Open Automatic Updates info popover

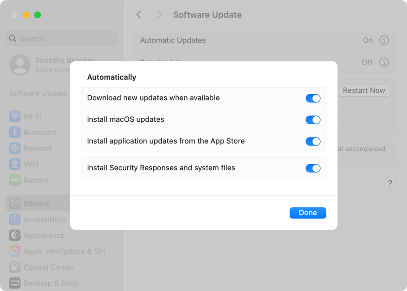384,40
